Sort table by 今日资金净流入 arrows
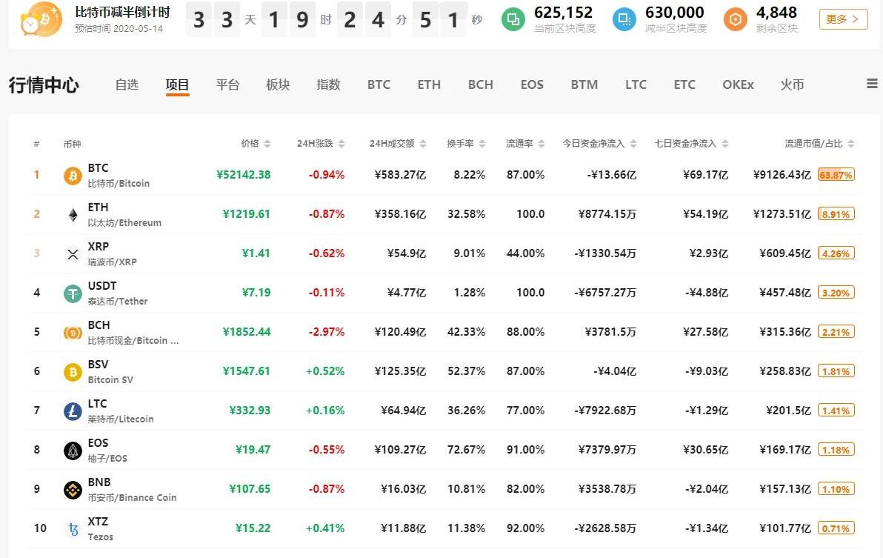Image resolution: width=883 pixels, height=558 pixels. tap(633, 145)
